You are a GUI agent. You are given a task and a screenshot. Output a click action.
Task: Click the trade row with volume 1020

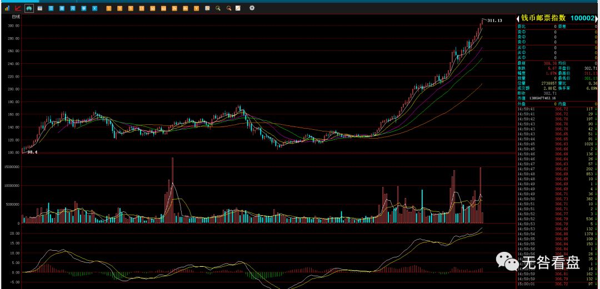557,144
